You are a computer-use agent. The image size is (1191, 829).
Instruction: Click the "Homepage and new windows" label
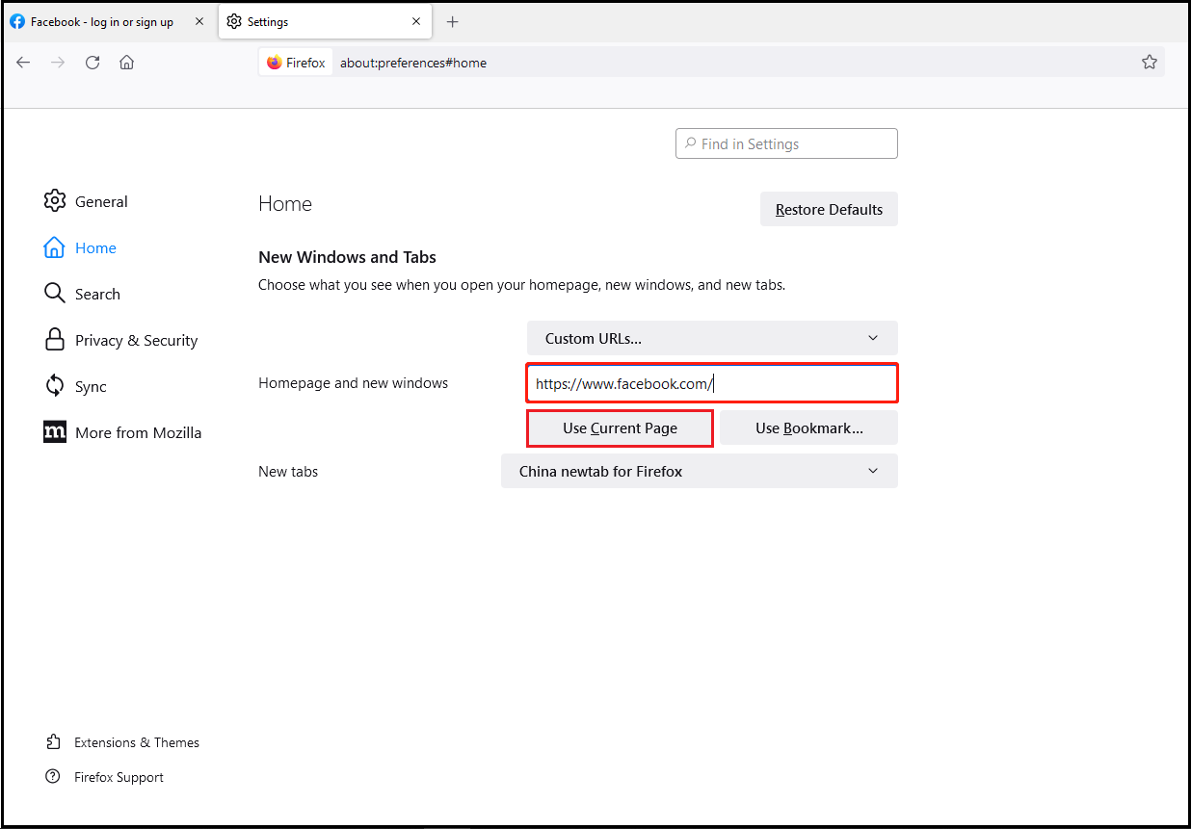tap(353, 383)
